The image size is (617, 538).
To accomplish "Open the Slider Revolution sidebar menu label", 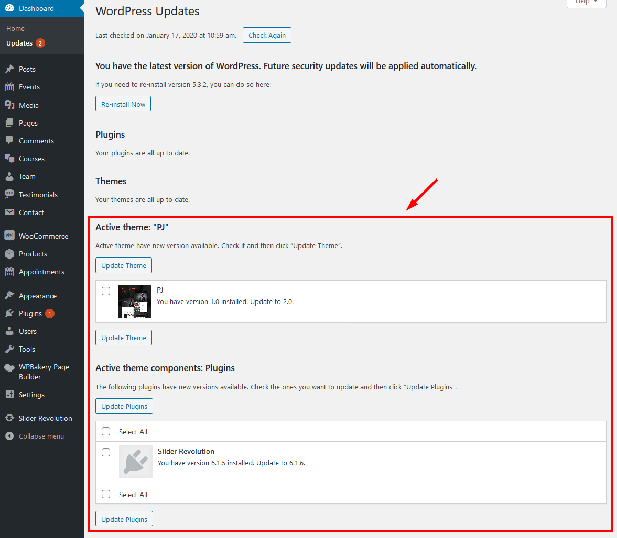I will click(x=46, y=418).
